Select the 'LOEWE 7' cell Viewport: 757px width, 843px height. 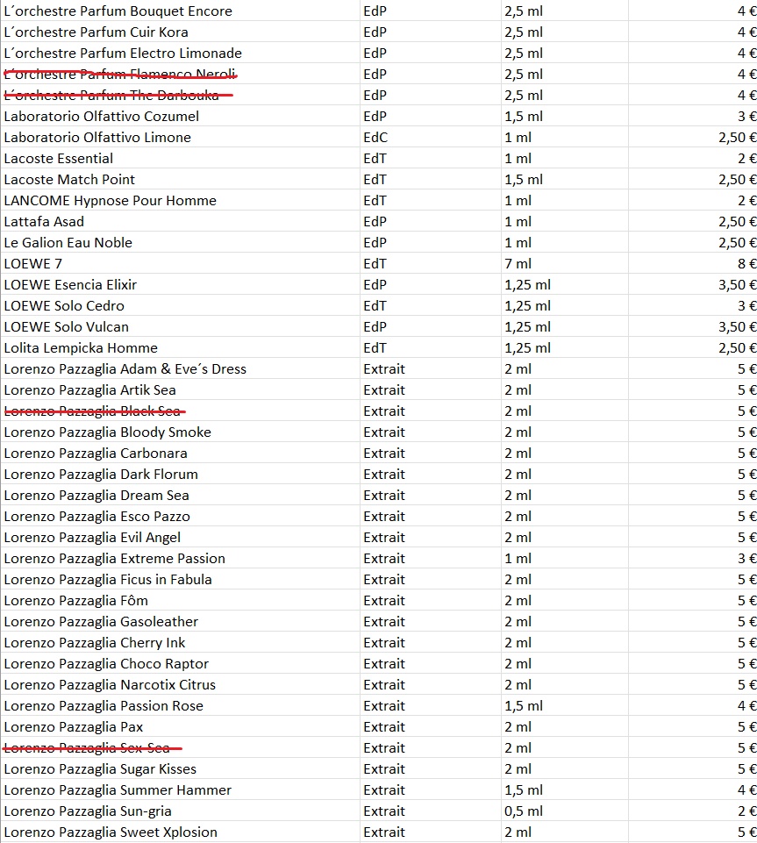(33, 263)
